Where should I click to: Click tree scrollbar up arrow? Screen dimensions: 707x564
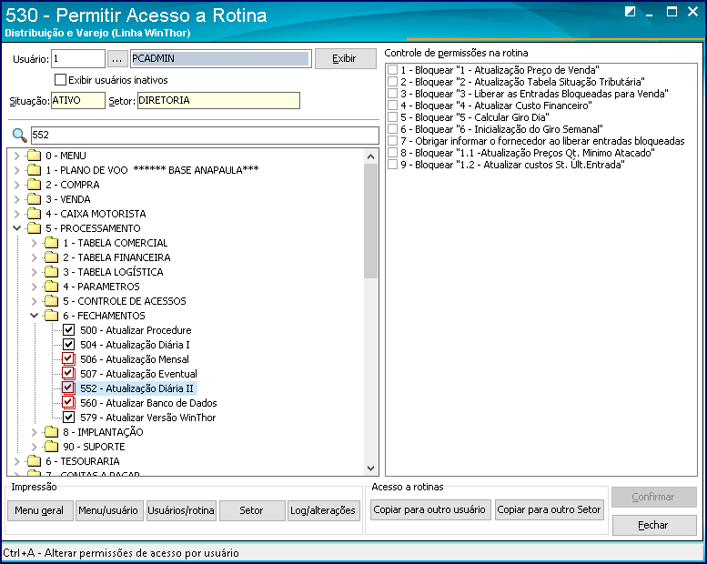pyautogui.click(x=370, y=156)
